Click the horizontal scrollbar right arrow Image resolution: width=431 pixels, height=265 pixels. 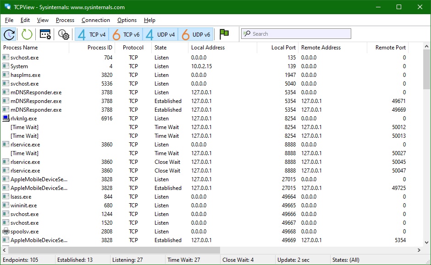(419, 250)
